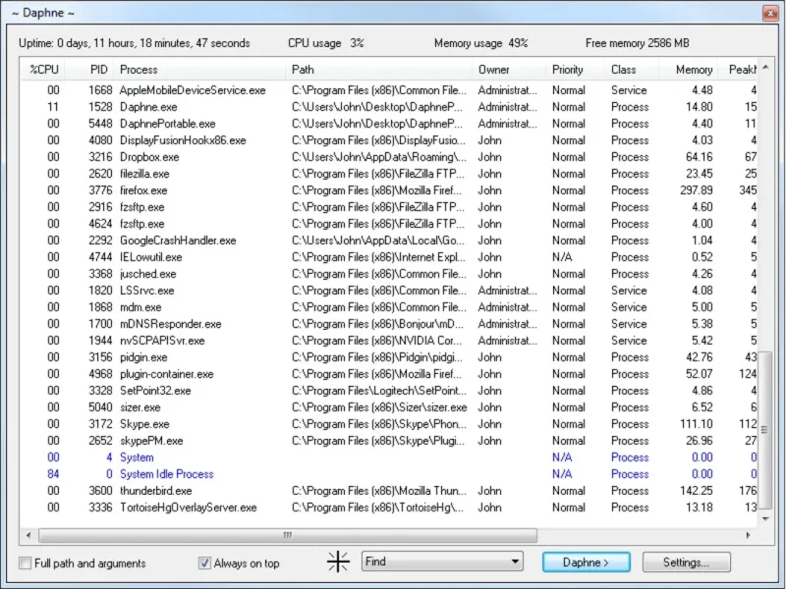Sort by the Priority column header
786x589 pixels.
pos(576,70)
